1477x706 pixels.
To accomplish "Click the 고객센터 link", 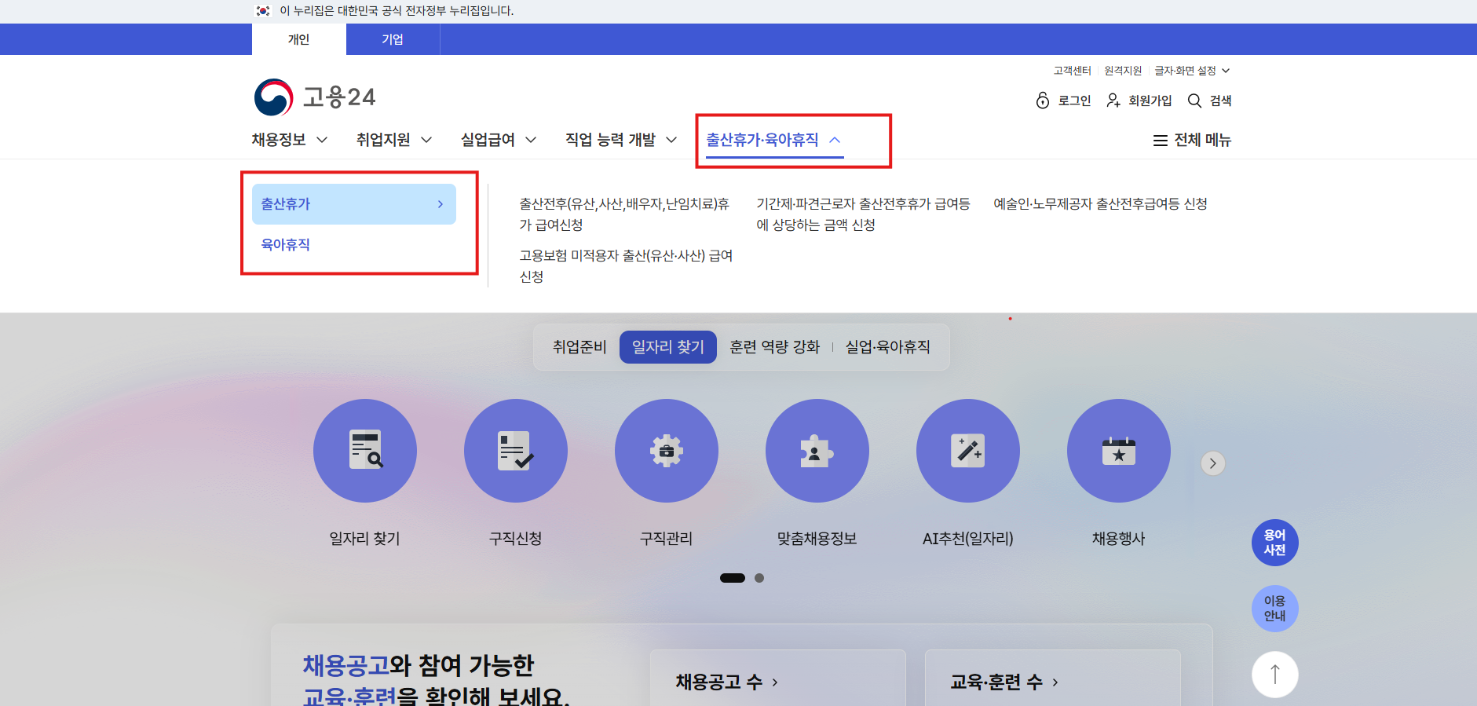I will click(1073, 71).
